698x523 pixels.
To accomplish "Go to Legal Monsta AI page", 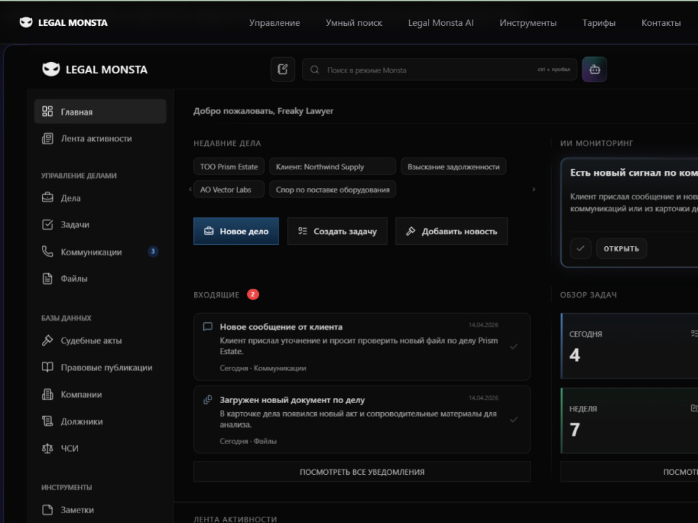I will [x=440, y=23].
